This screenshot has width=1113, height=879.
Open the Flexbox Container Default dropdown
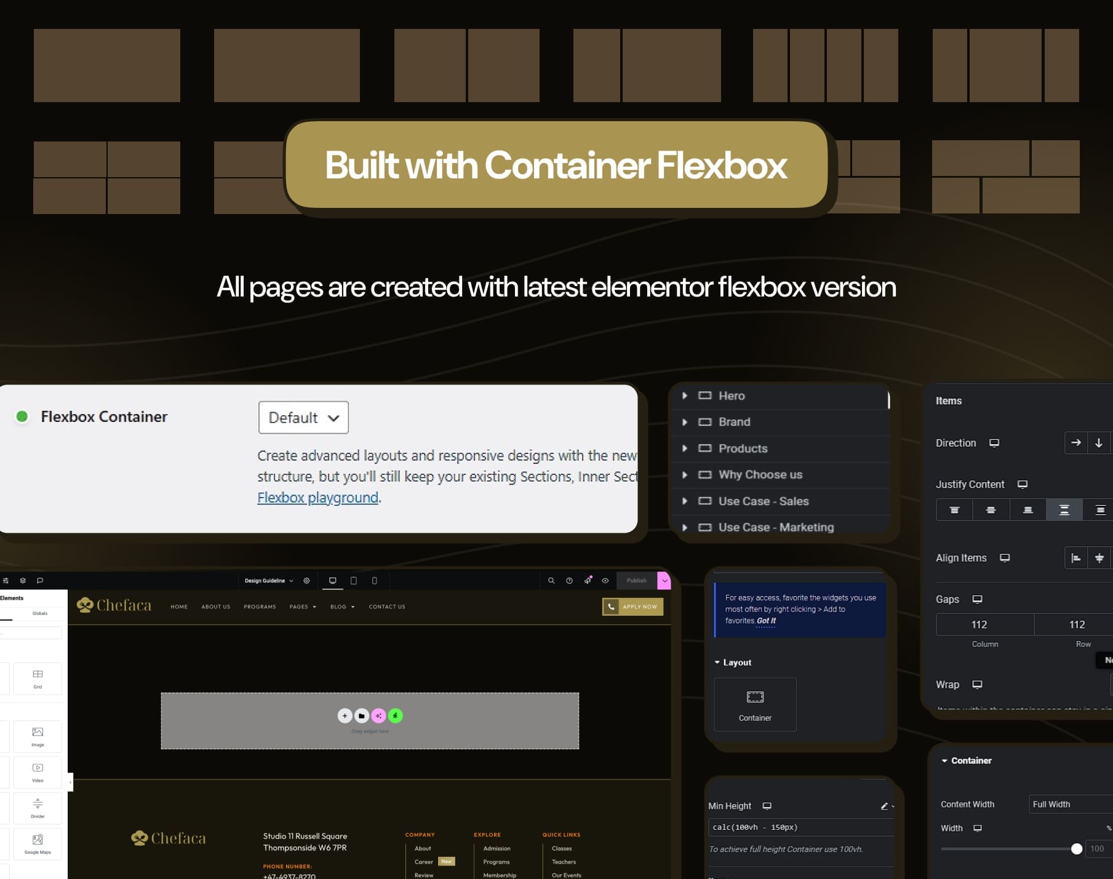(303, 418)
